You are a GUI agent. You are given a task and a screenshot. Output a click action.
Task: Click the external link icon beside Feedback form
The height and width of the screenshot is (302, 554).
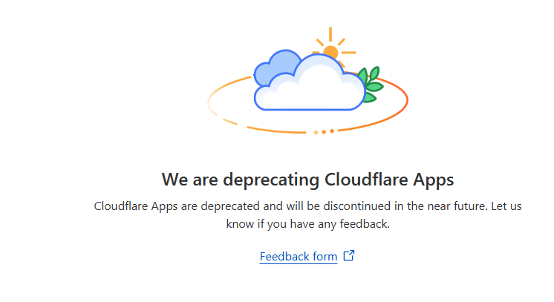coord(349,256)
